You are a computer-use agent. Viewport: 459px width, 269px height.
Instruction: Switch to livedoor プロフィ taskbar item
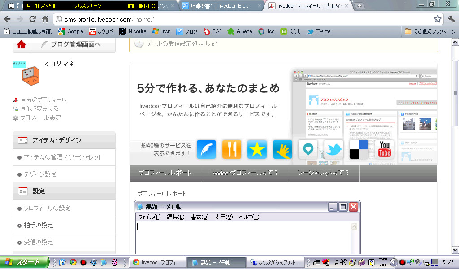pos(158,262)
